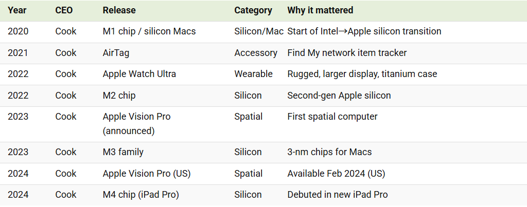This screenshot has height=207, width=527.
Task: Select the '3-nm chips for Macs' cell
Action: [329, 152]
